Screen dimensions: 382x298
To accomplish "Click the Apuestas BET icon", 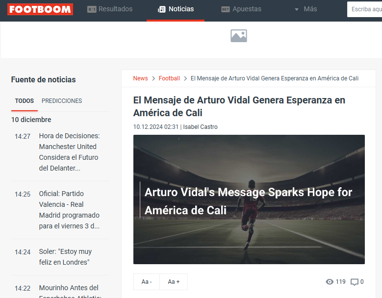I will tap(226, 9).
